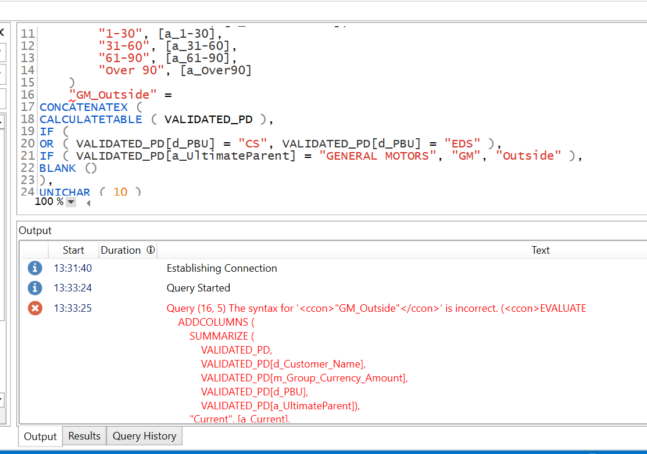Click 'VALIDATED_PD[d_Customer_Name],' in error output
The width and height of the screenshot is (647, 454).
click(x=283, y=364)
